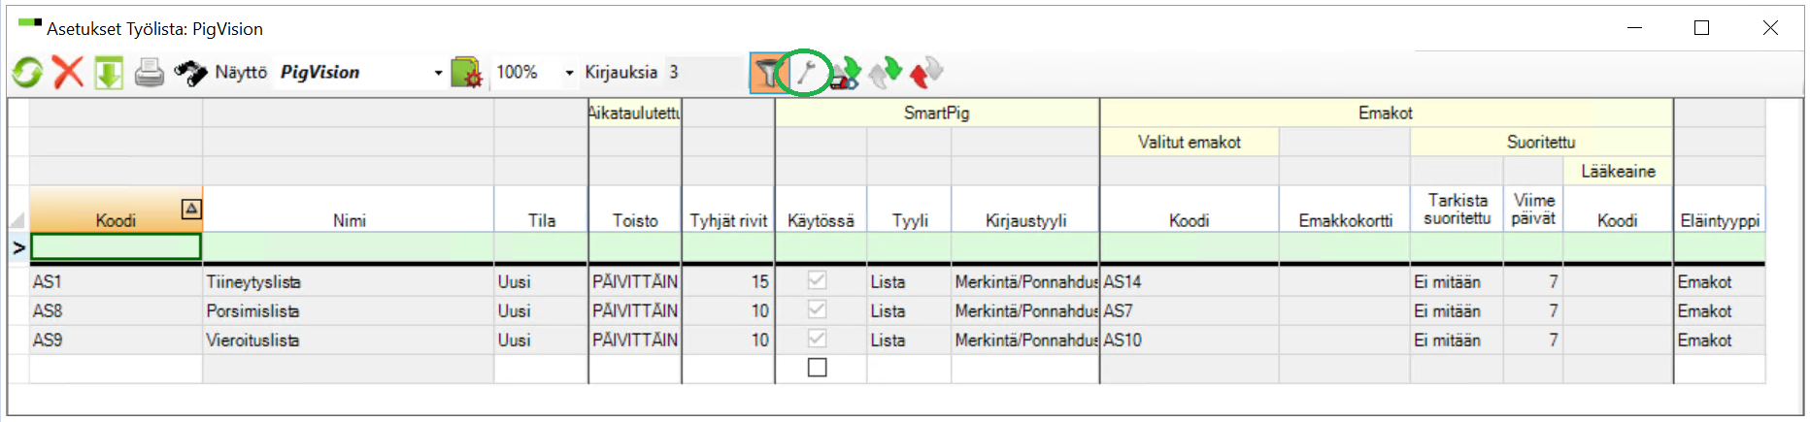Click Lista style in the AS9 row
This screenshot has width=1810, height=422.
pos(910,340)
